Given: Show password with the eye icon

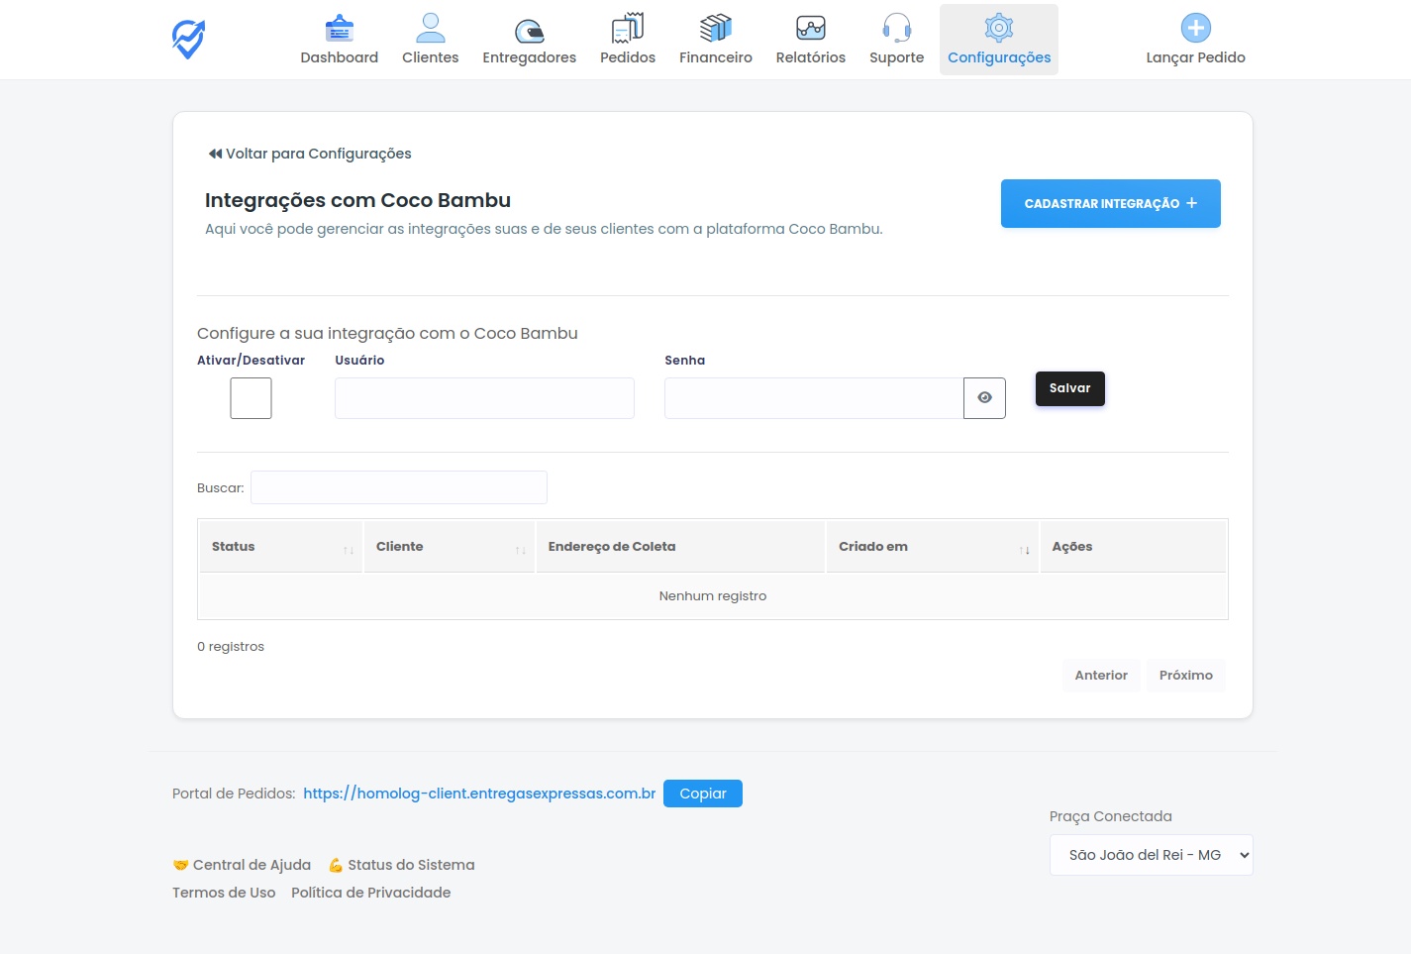Looking at the screenshot, I should [x=984, y=398].
